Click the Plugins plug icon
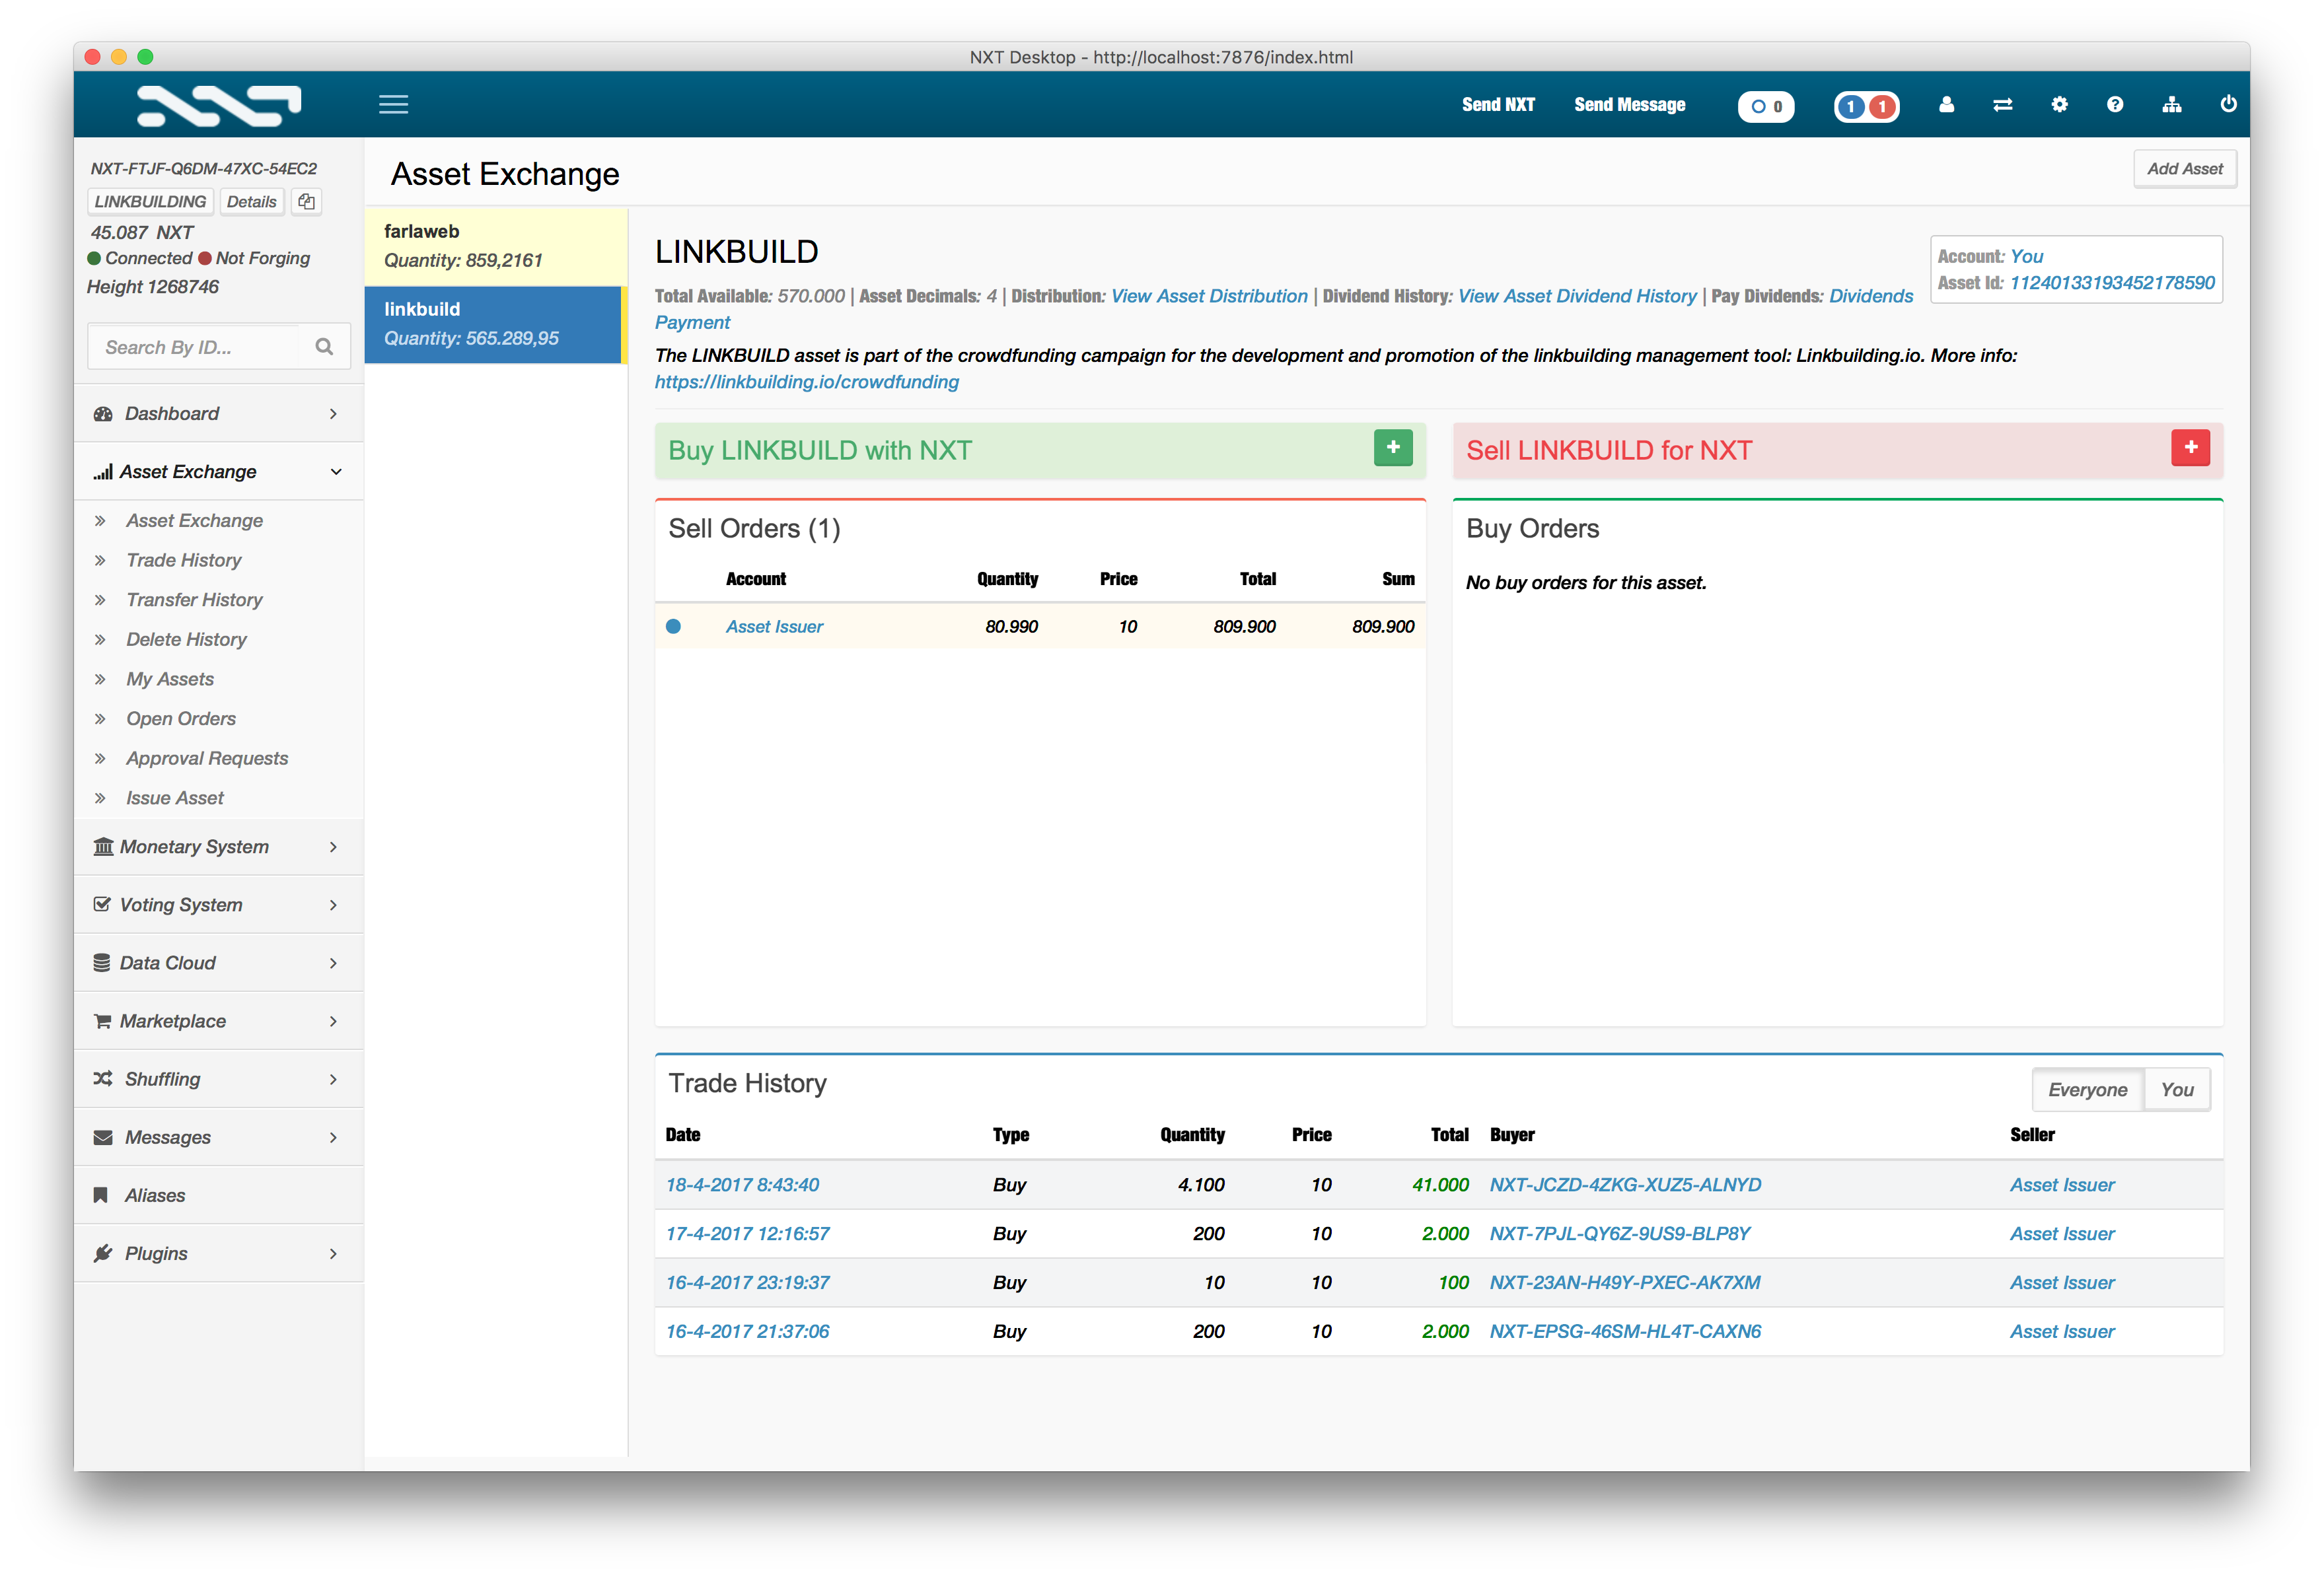This screenshot has height=1577, width=2324. pos(103,1253)
